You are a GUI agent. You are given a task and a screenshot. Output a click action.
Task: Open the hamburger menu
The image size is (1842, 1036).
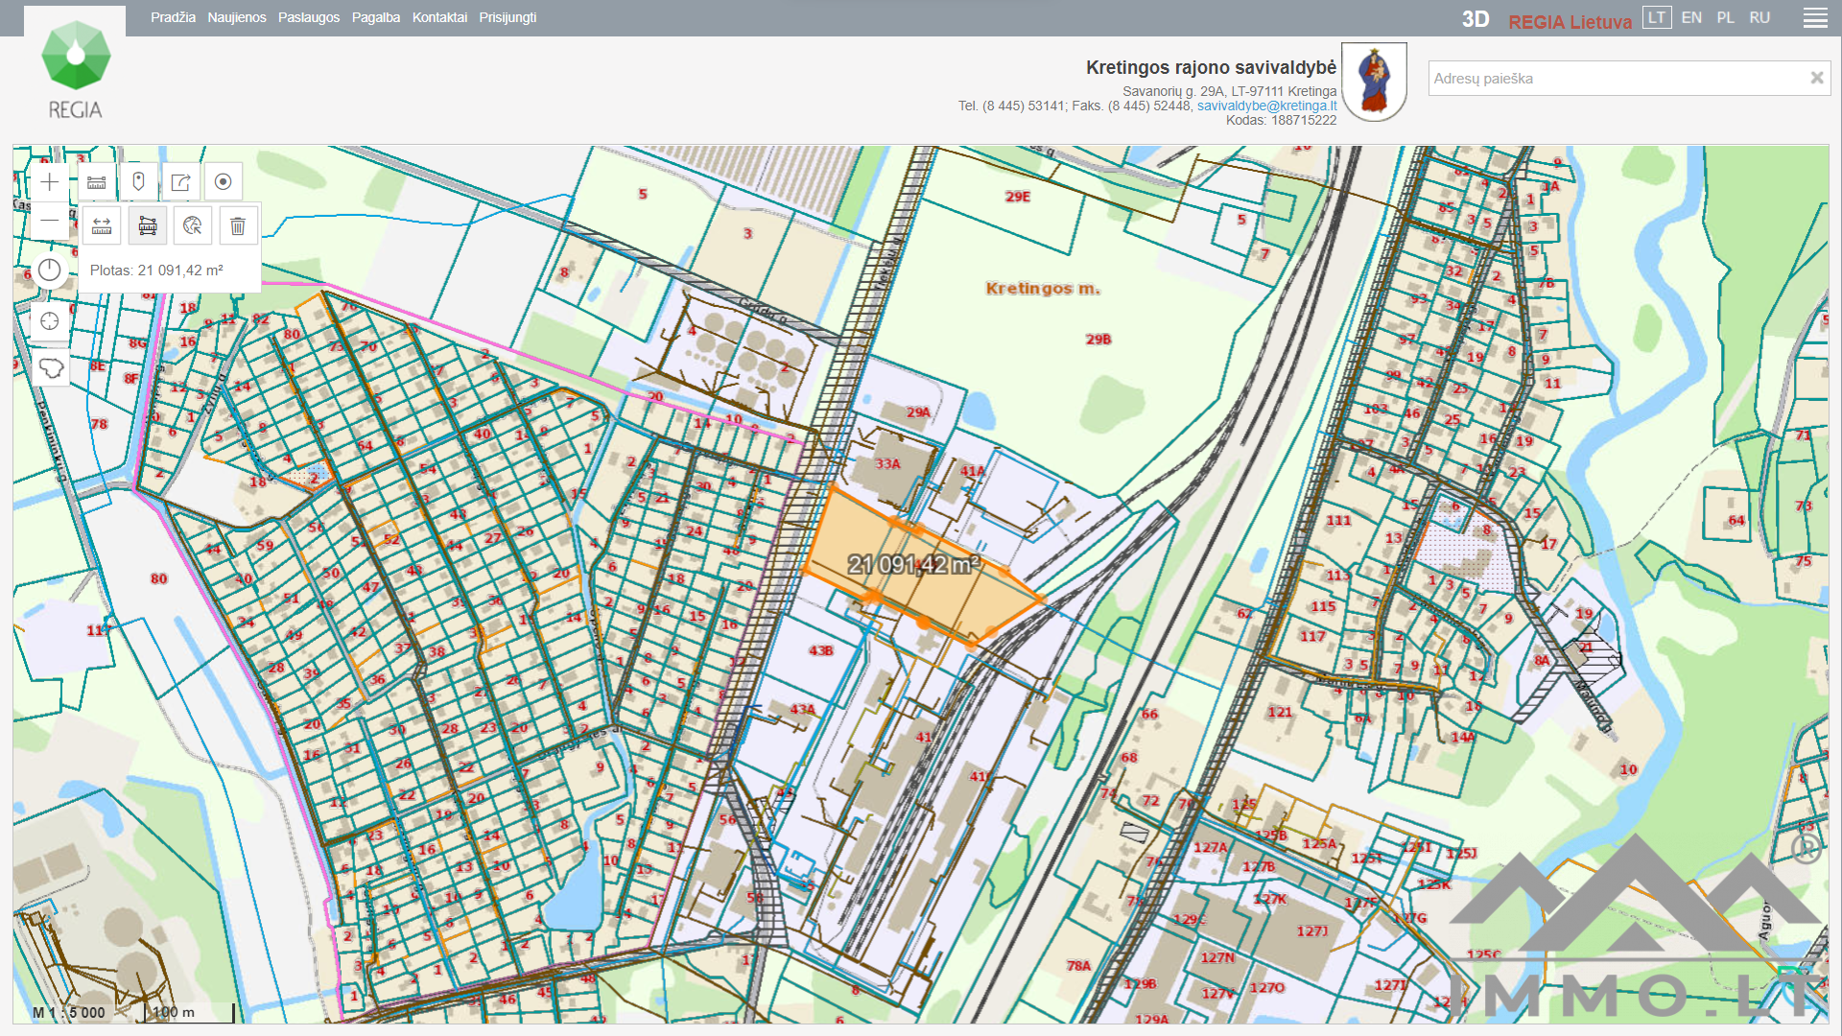point(1814,18)
